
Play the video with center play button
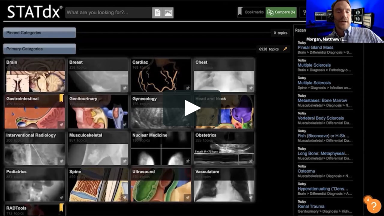(192, 108)
